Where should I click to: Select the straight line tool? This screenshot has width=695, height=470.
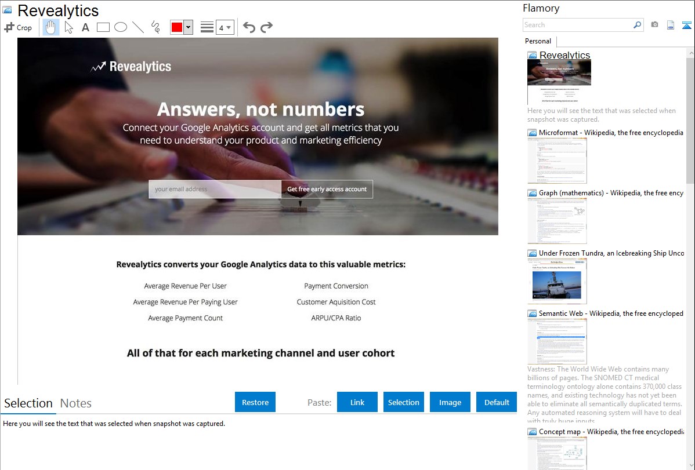138,27
